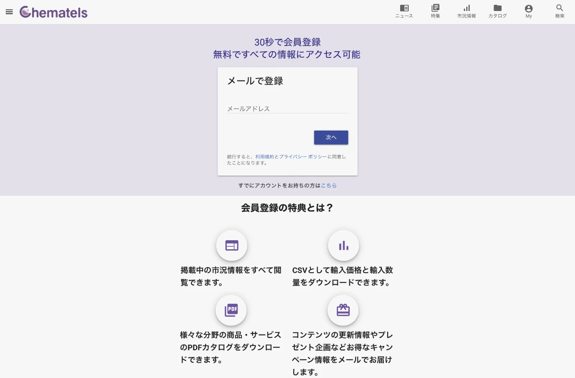Click the gift campaign benefit icon

tap(343, 310)
